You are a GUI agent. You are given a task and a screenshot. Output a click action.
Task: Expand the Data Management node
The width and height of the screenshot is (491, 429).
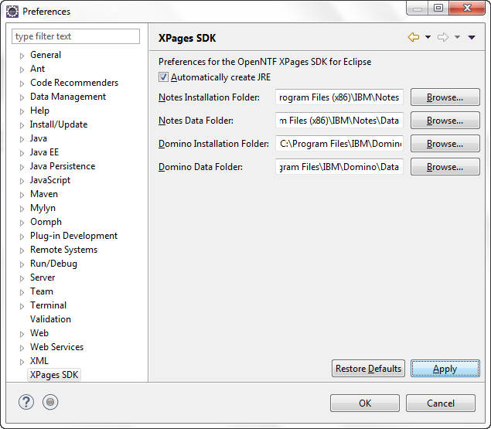pos(22,97)
